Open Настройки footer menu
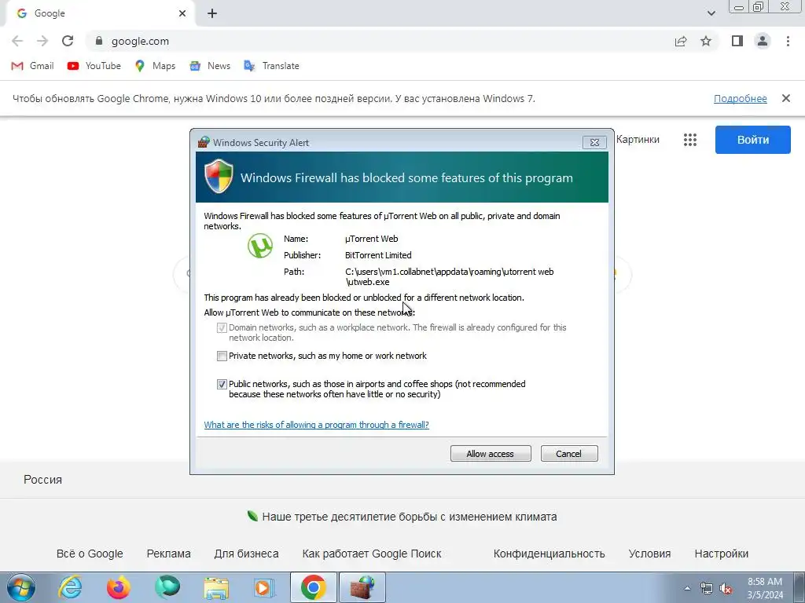805x603 pixels. click(722, 554)
